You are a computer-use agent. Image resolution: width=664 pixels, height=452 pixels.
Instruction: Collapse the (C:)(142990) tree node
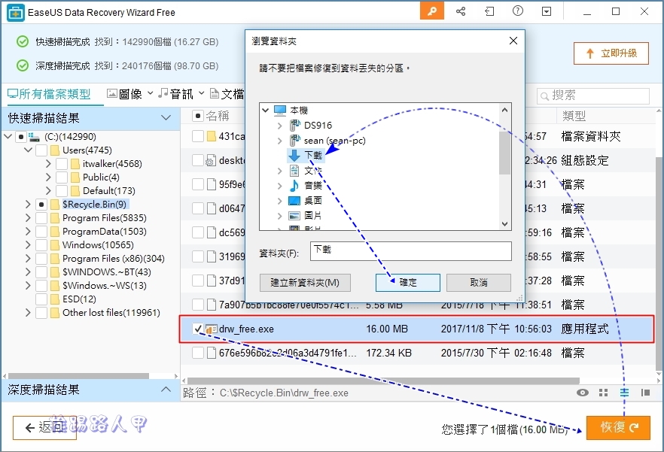pyautogui.click(x=8, y=136)
